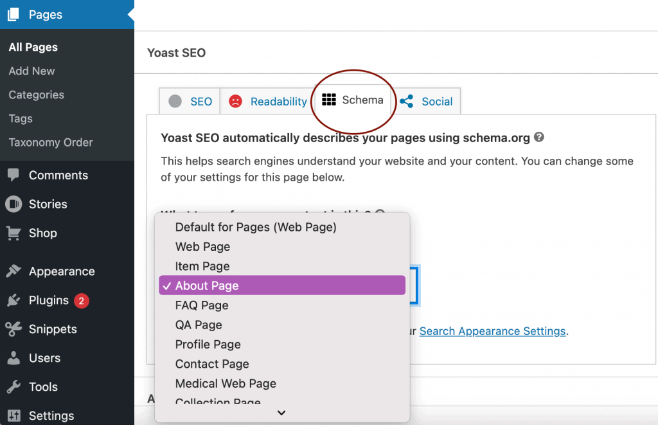Click the 'Yoast SEO' panel heading
This screenshot has width=658, height=425.
(176, 53)
